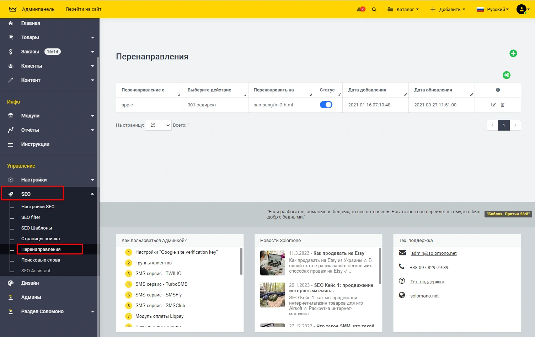Click the edit icon for apple redirect
Viewport: 535px width, 337px height.
[x=493, y=105]
